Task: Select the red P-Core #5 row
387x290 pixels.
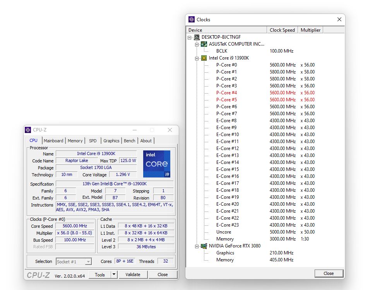Action: click(x=265, y=100)
